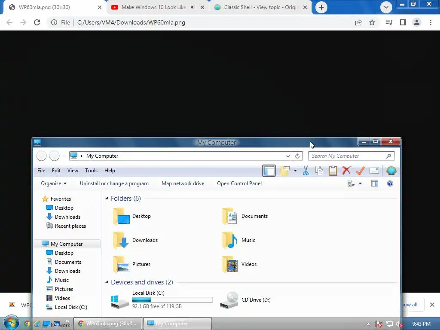The width and height of the screenshot is (440, 330).
Task: Click the search magnifier icon in Explorer
Action: tap(388, 156)
